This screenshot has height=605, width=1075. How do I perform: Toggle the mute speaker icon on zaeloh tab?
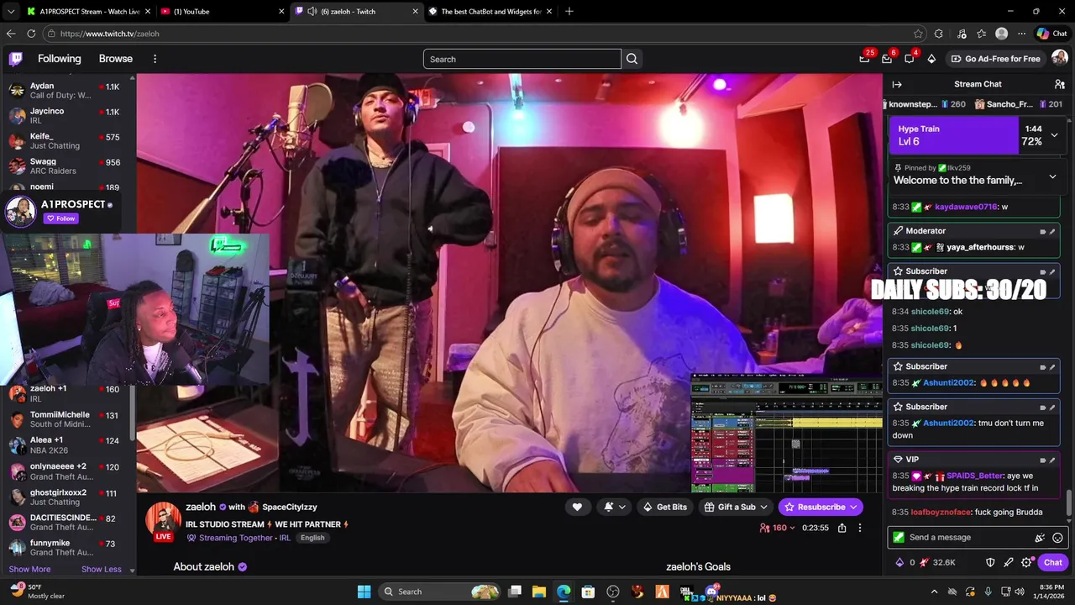click(312, 11)
